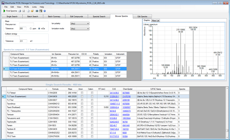
Task: Click the Help question mark icon
Action: [44, 11]
